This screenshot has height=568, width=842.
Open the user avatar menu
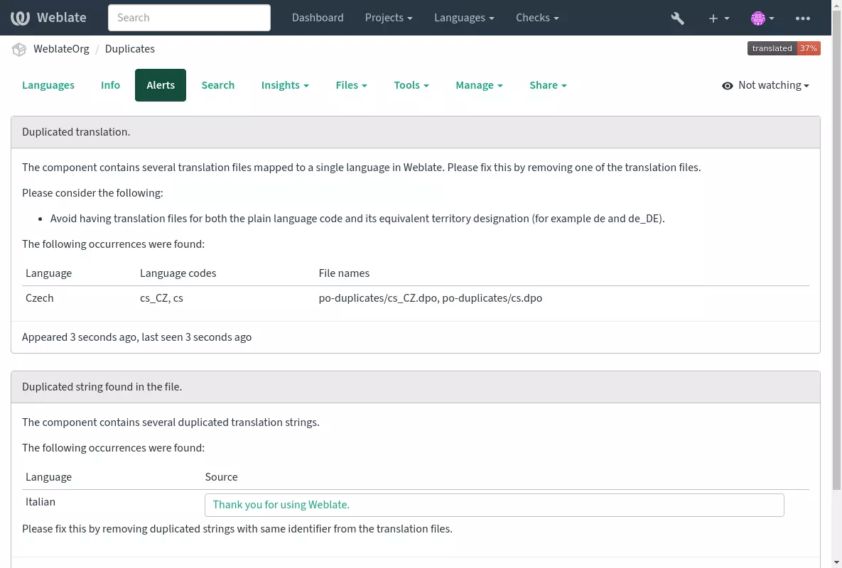tap(762, 18)
